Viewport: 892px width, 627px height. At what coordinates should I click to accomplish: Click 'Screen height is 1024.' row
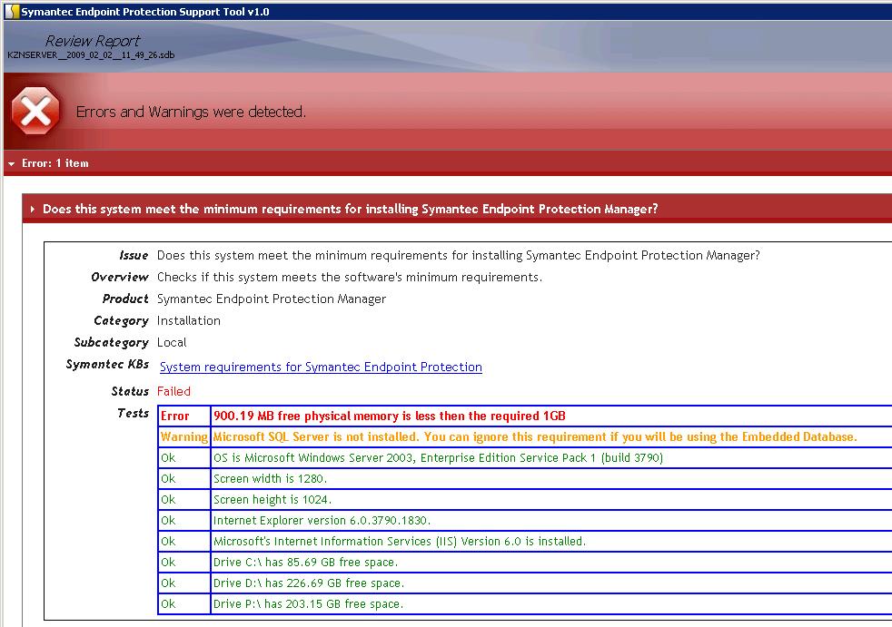click(272, 500)
